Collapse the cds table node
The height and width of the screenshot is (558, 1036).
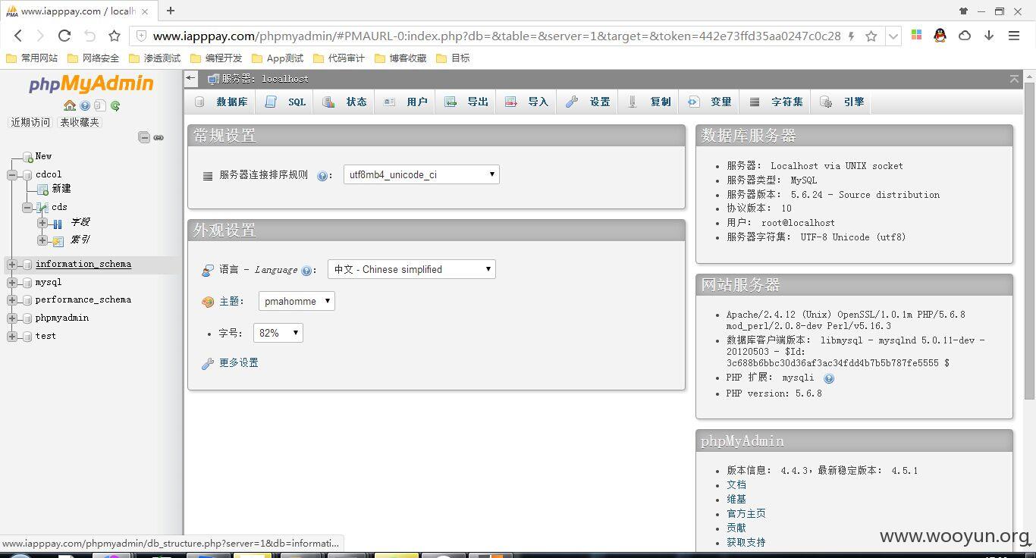pyautogui.click(x=27, y=207)
